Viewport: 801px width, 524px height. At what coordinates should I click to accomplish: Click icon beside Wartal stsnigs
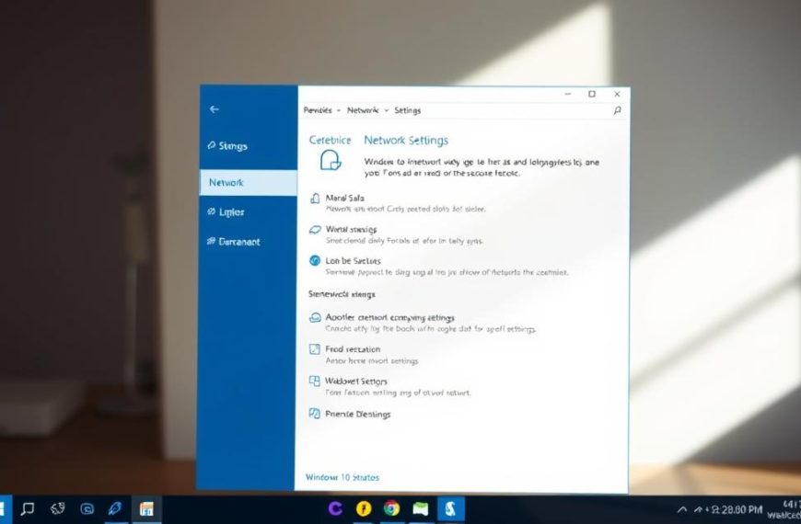(x=315, y=230)
